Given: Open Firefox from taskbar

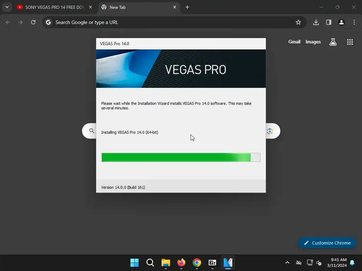Looking at the screenshot, I should click(x=181, y=263).
